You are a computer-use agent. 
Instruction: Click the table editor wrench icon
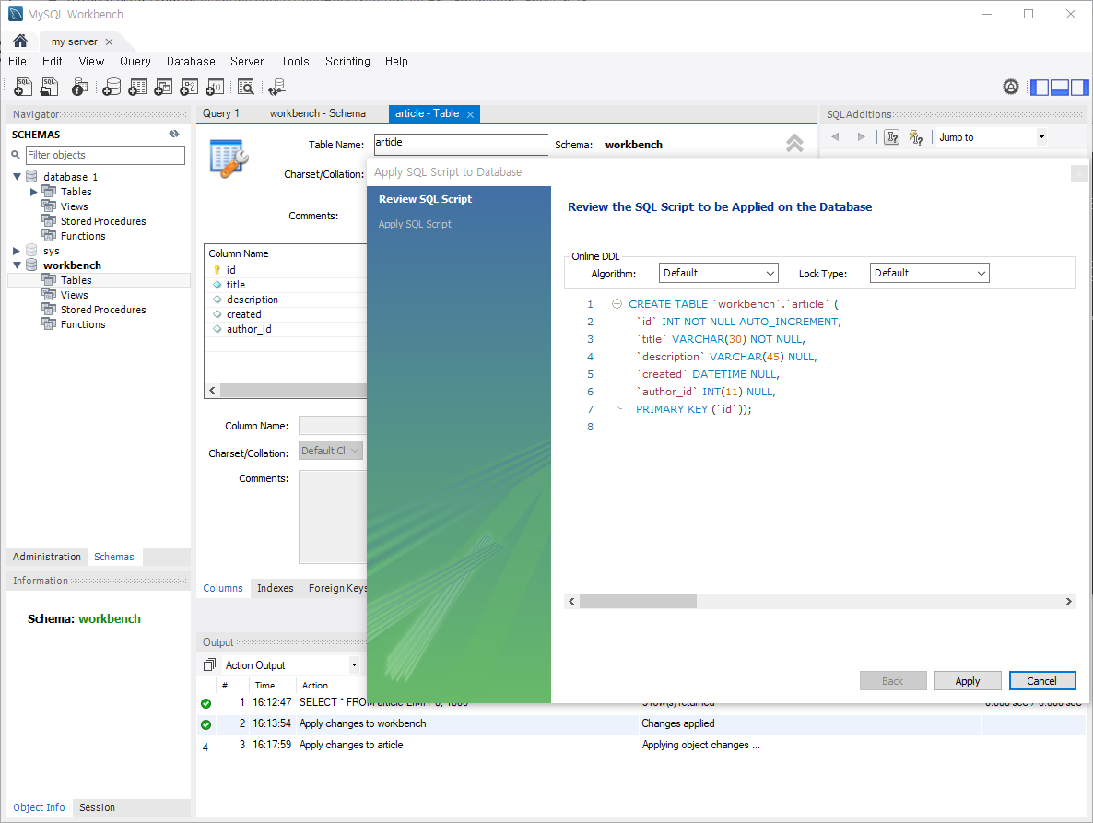[229, 159]
